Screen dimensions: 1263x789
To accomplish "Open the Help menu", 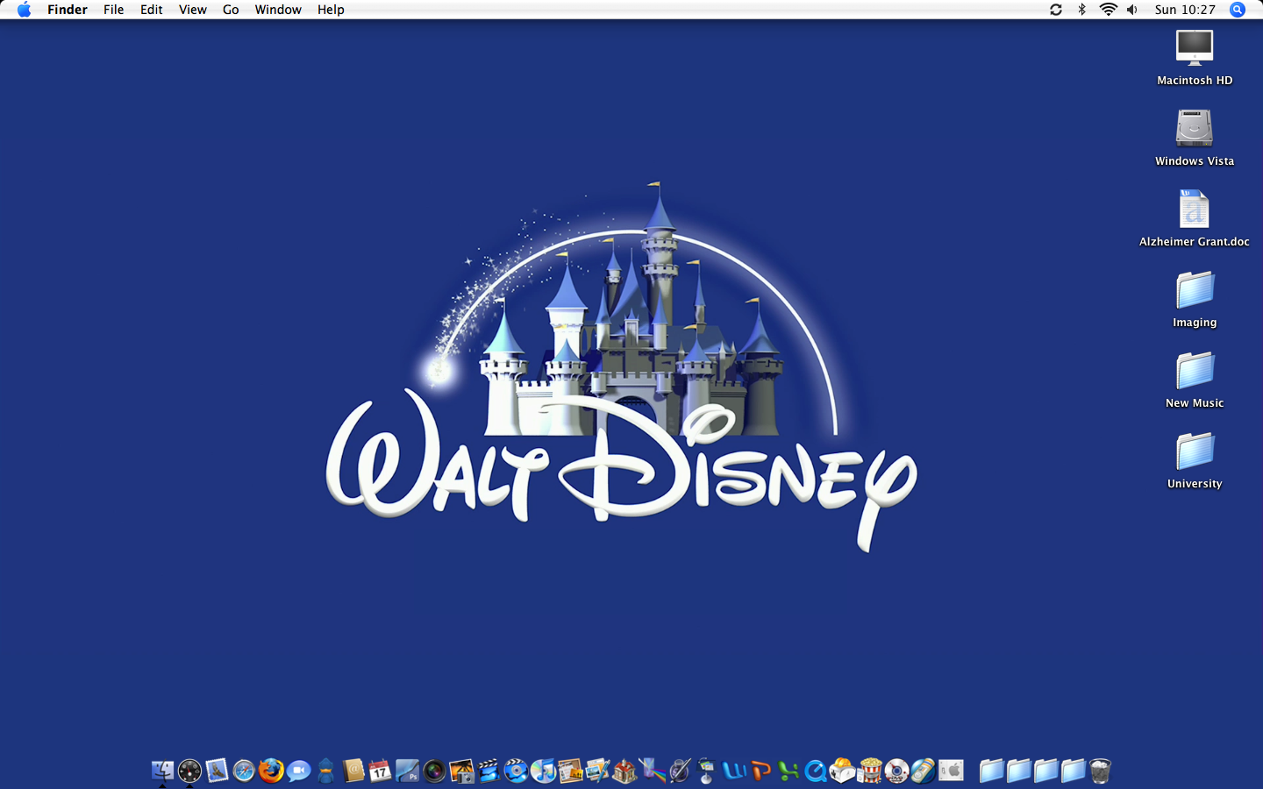I will coord(331,10).
